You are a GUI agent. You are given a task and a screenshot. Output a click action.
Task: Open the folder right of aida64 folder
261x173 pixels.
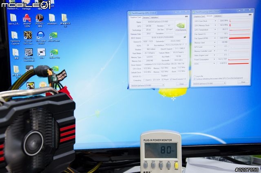coord(65,20)
